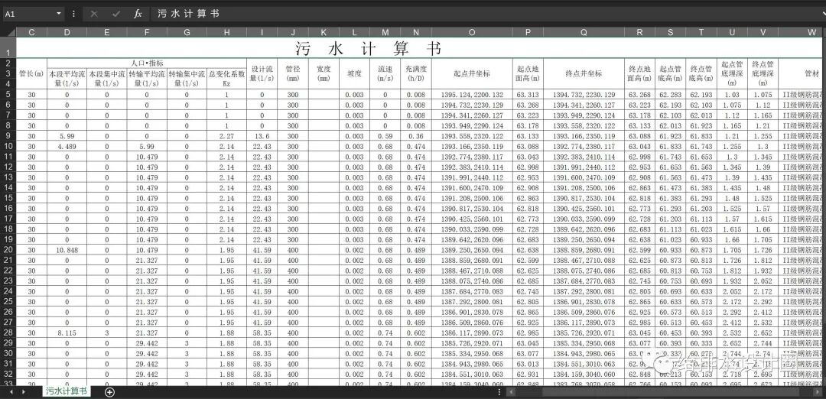
Task: Click cell 63.313 in row 5
Action: pyautogui.click(x=527, y=95)
